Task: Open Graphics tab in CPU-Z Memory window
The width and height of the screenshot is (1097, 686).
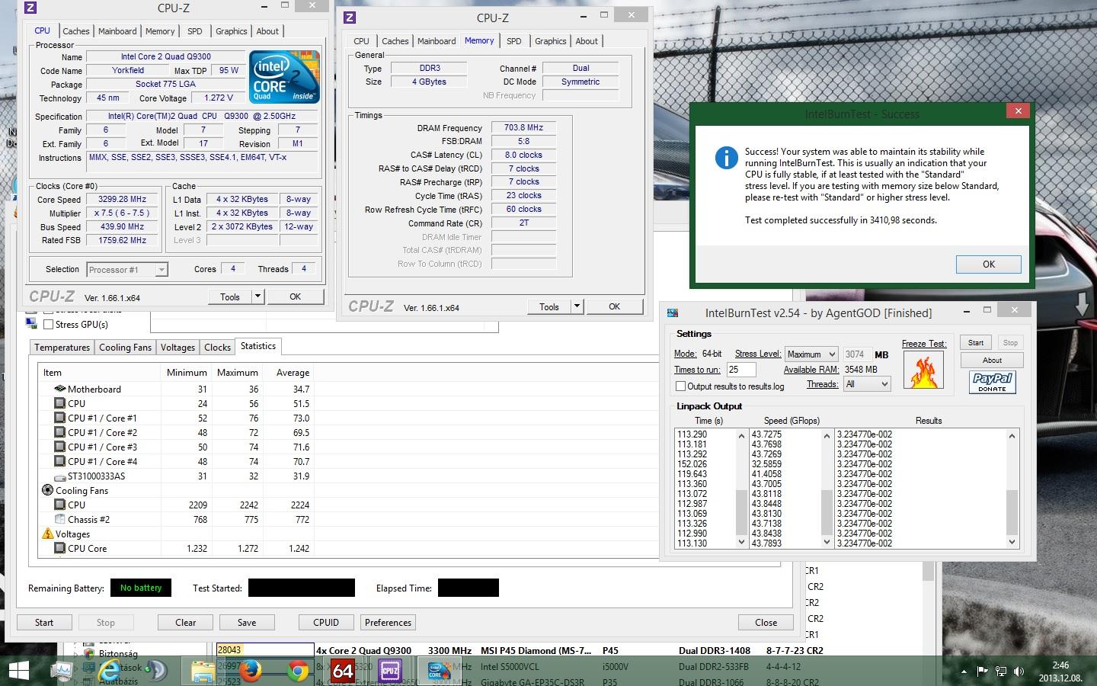Action: click(x=550, y=41)
